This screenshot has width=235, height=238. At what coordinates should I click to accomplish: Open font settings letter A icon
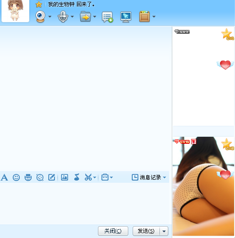coord(4,177)
